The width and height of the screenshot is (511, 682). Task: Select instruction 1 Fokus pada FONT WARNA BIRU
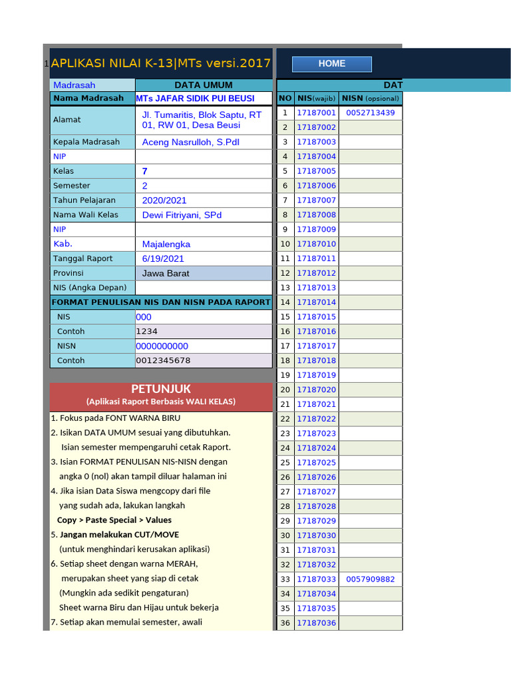[116, 418]
